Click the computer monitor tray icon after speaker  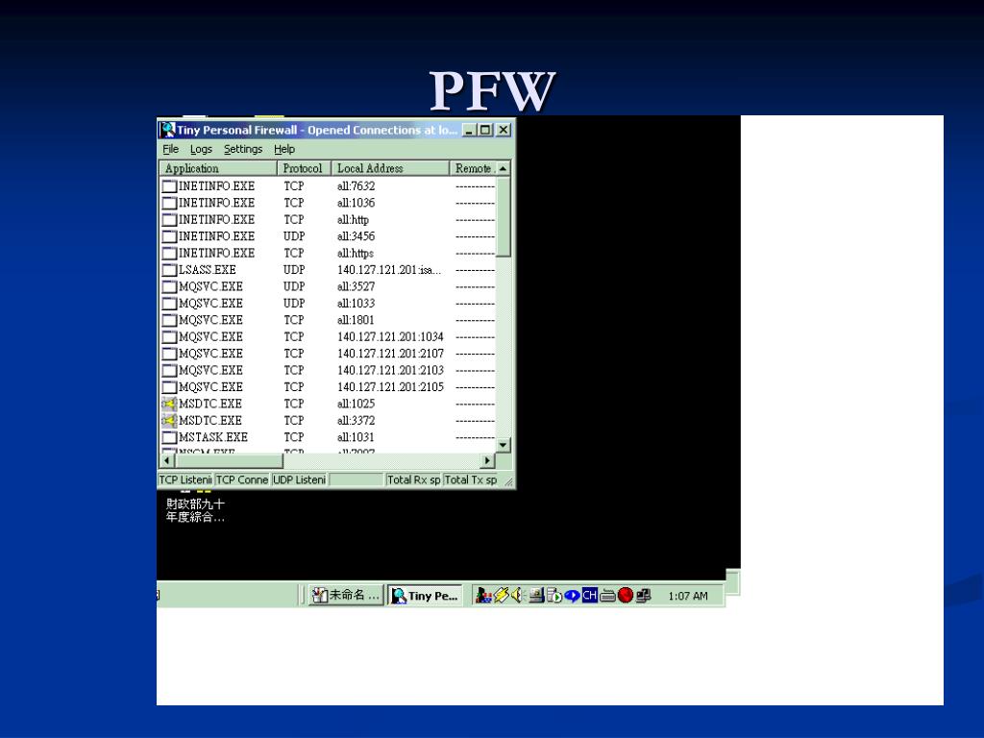coord(536,595)
